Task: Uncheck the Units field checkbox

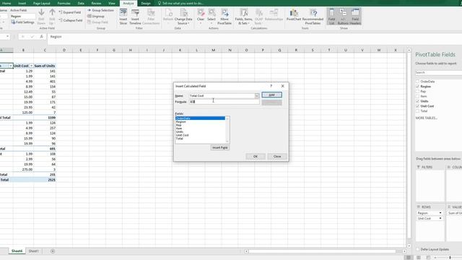Action: 417,101
